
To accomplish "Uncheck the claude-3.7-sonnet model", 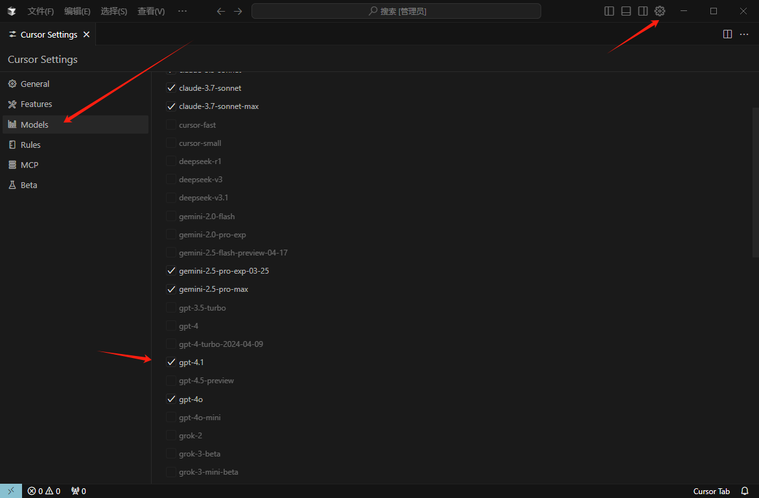I will pos(171,88).
